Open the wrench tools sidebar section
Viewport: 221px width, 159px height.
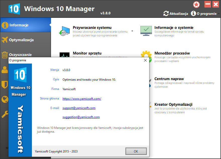5,114
